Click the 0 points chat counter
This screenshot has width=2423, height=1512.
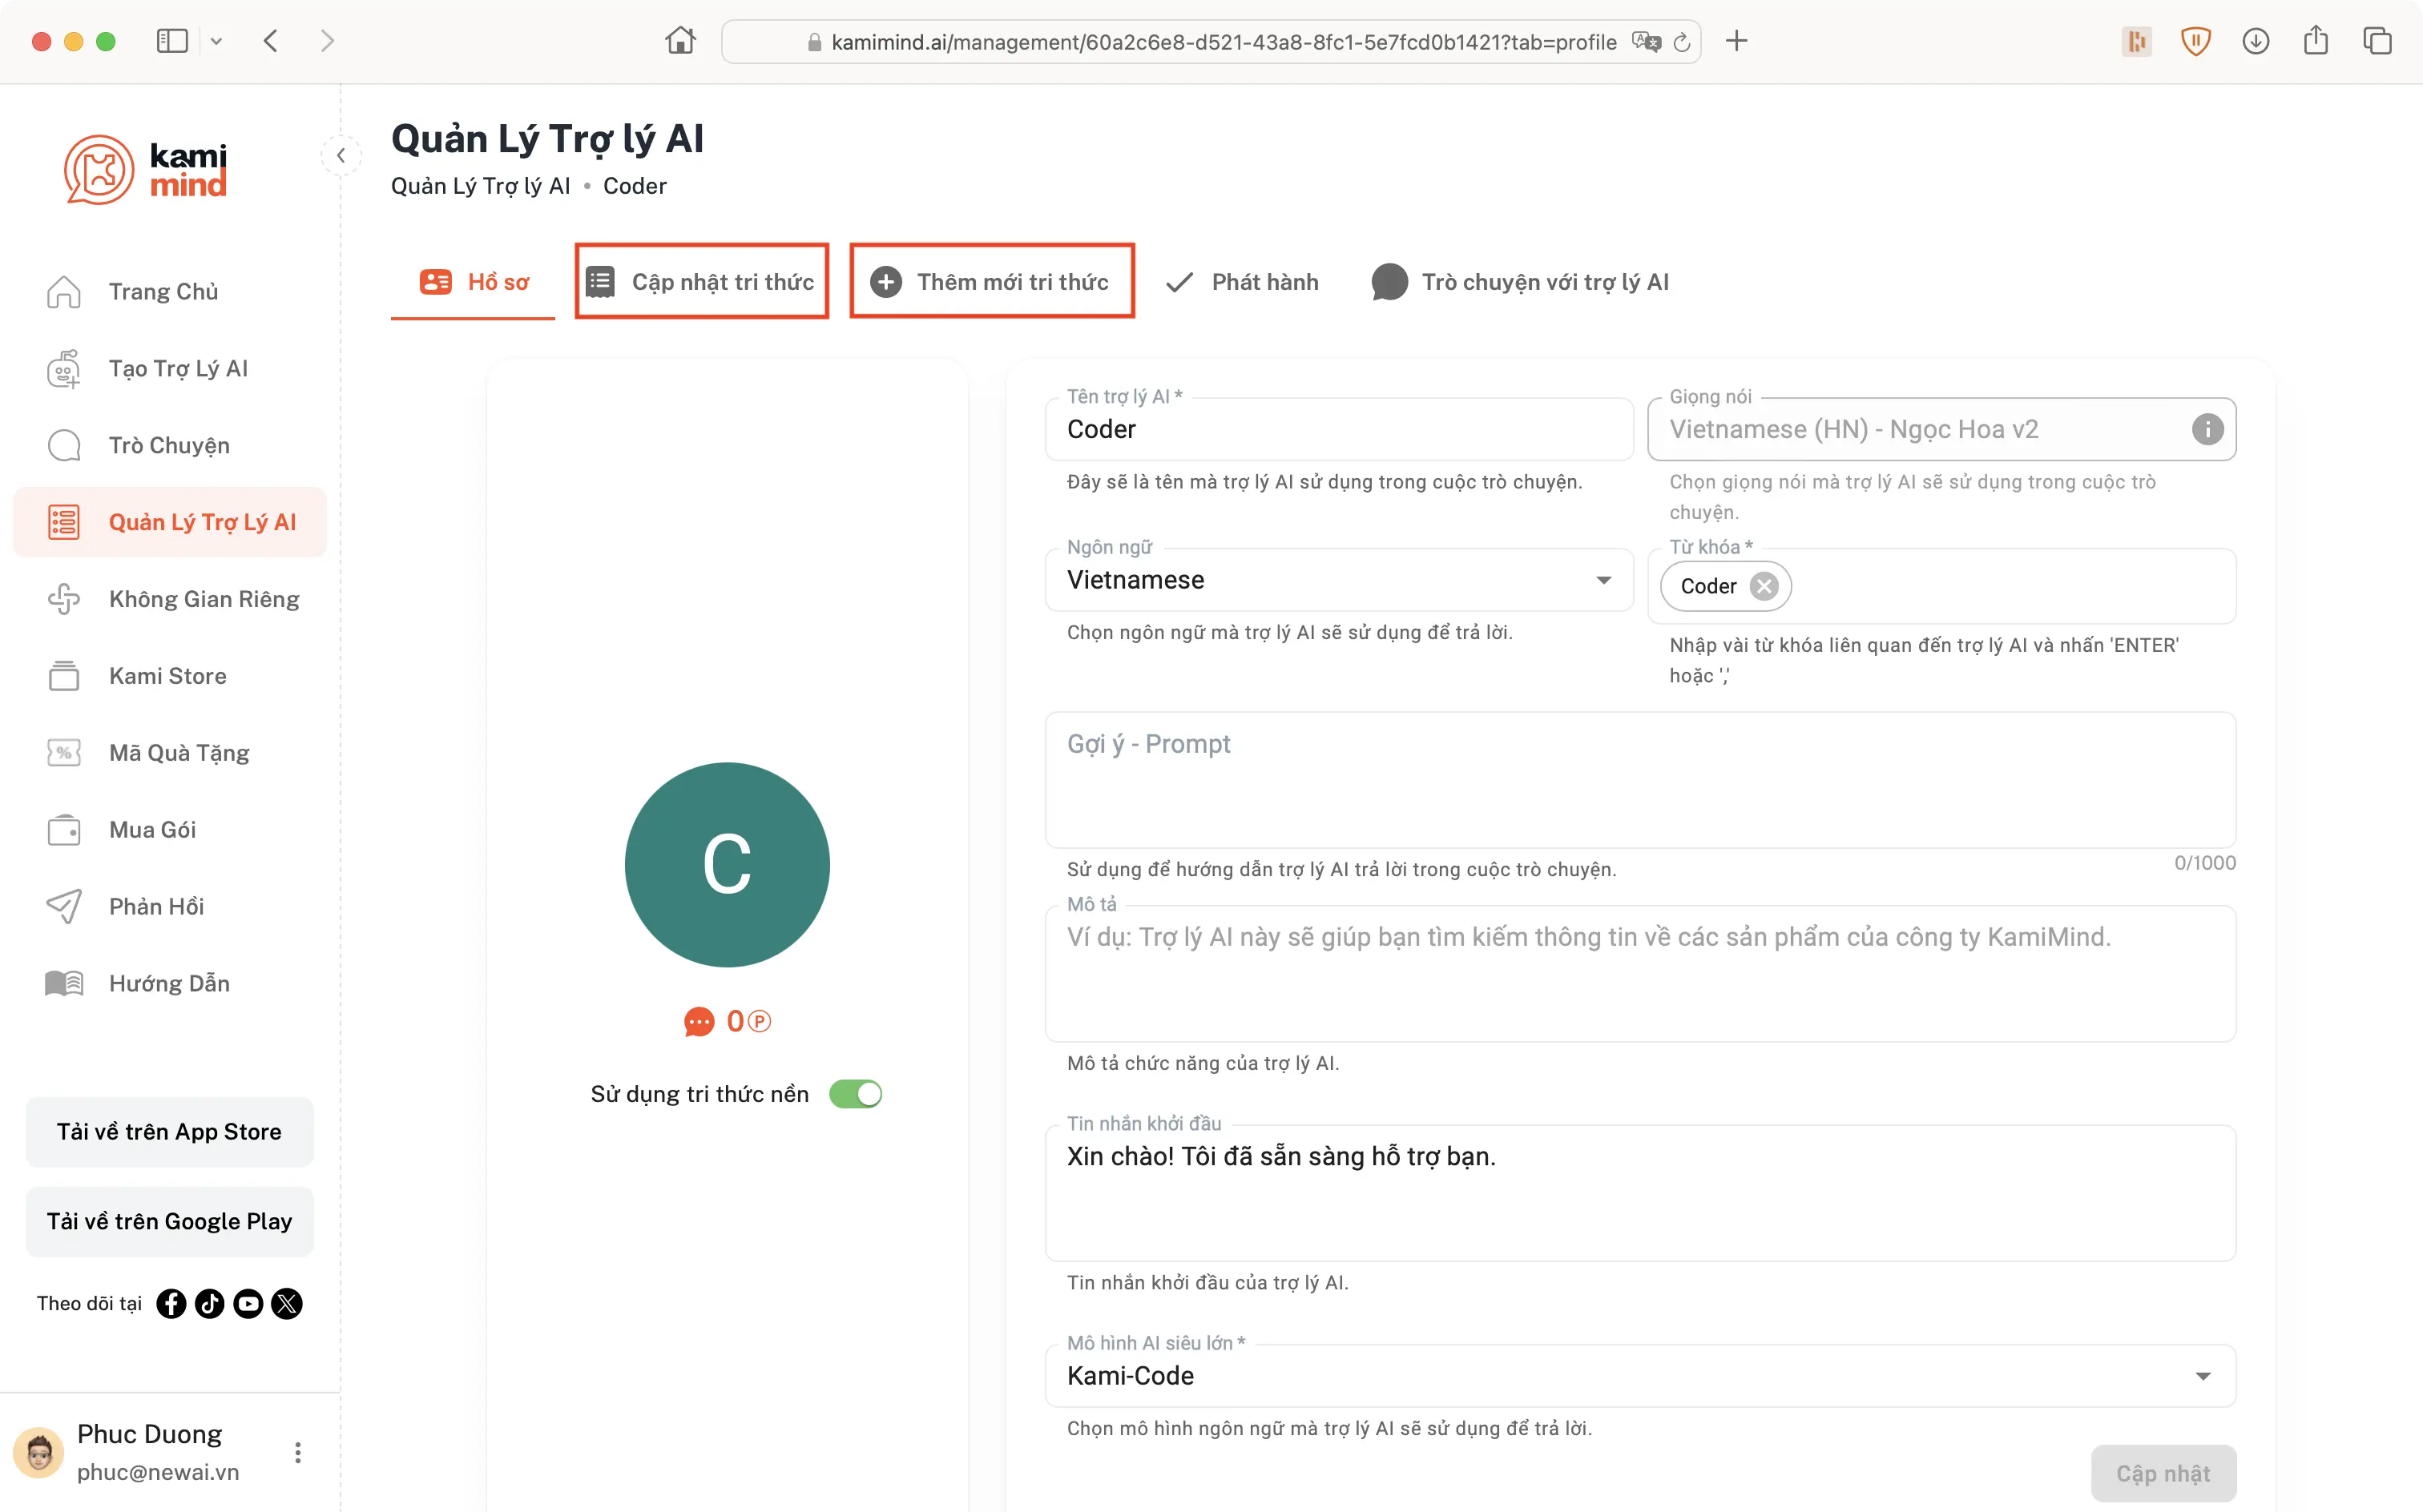point(728,1022)
